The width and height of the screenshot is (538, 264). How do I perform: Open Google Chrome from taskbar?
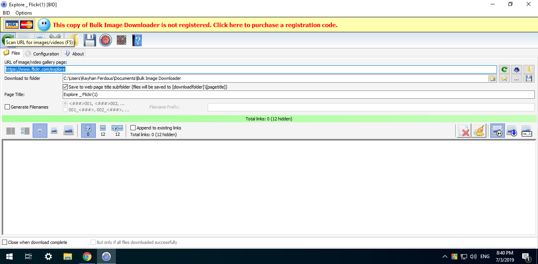(87, 257)
